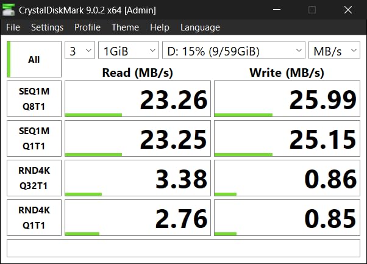Open the test size dropdown showing 1GiB
The height and width of the screenshot is (264, 367).
[x=129, y=50]
